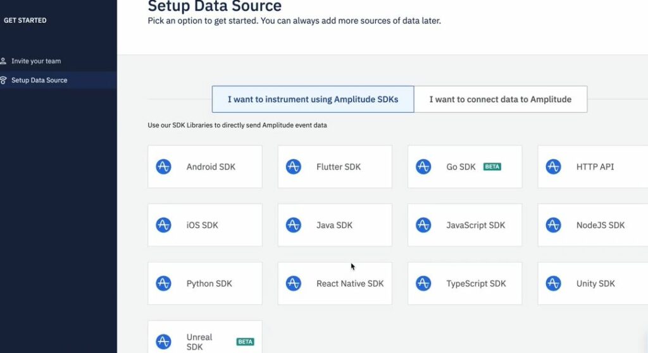Click the Python SDK Amplitude icon
The image size is (648, 353).
pyautogui.click(x=163, y=283)
